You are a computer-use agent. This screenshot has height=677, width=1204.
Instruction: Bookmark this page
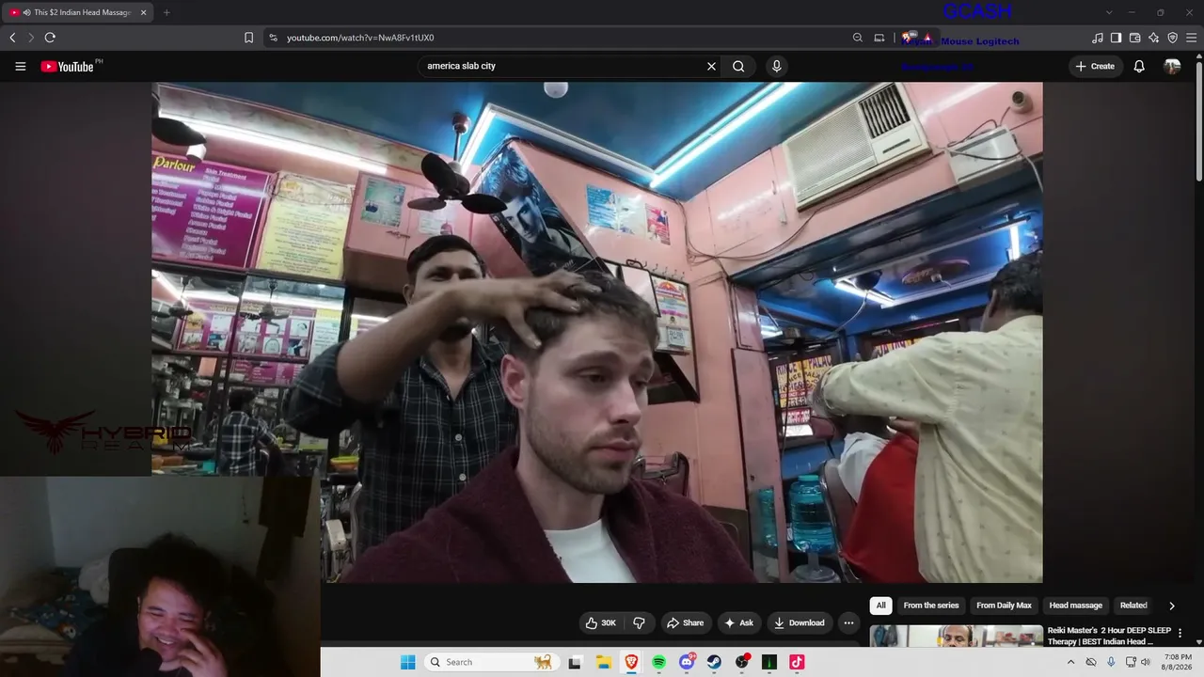[248, 38]
